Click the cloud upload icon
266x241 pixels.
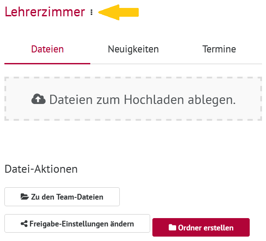coord(38,99)
